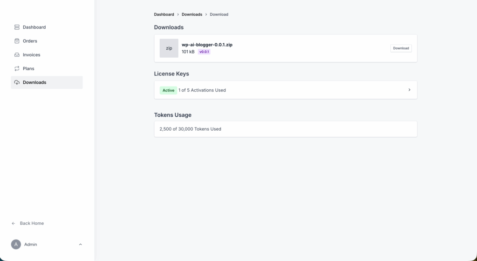Click the zip file thumbnail
This screenshot has width=477, height=261.
pos(169,48)
